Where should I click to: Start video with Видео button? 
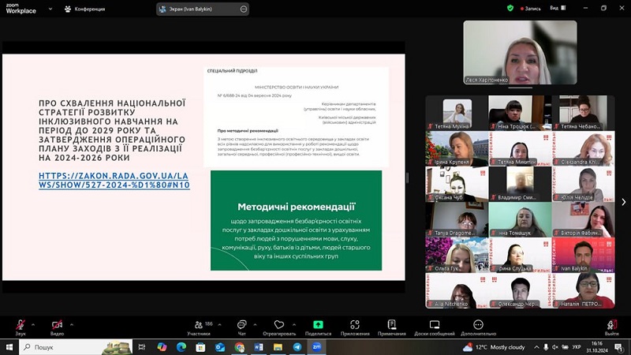[57, 327]
